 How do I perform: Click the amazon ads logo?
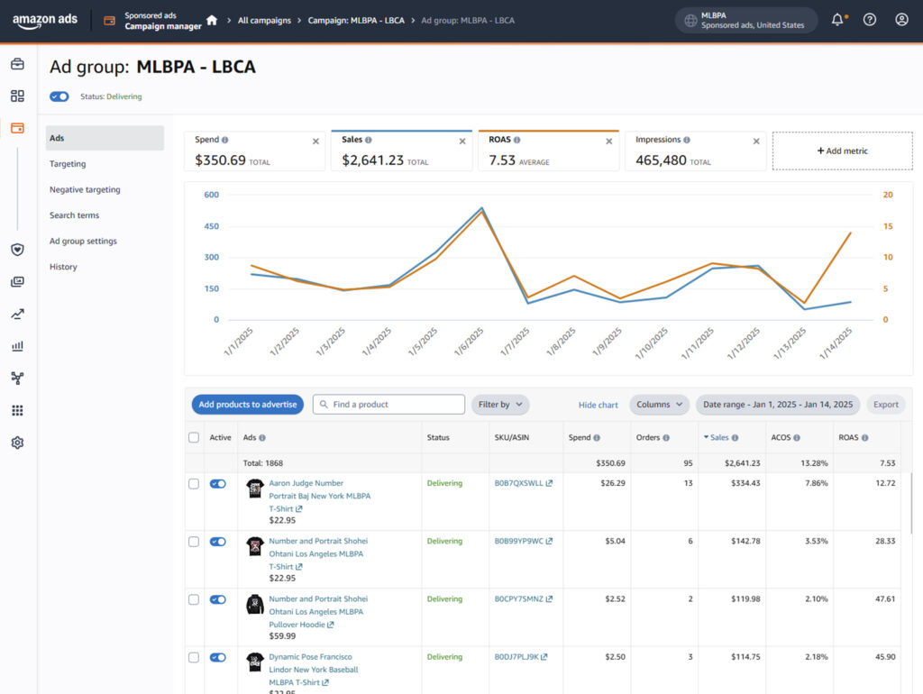(45, 21)
